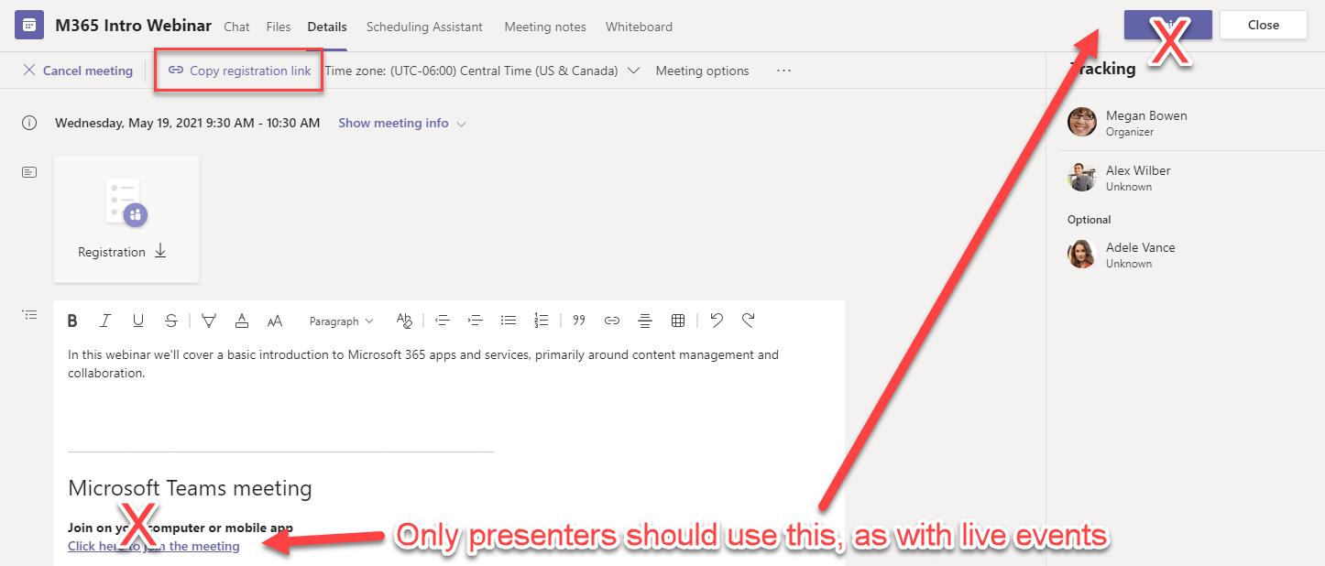Copy the registration link
Screen dimensions: 1325x566
[238, 70]
